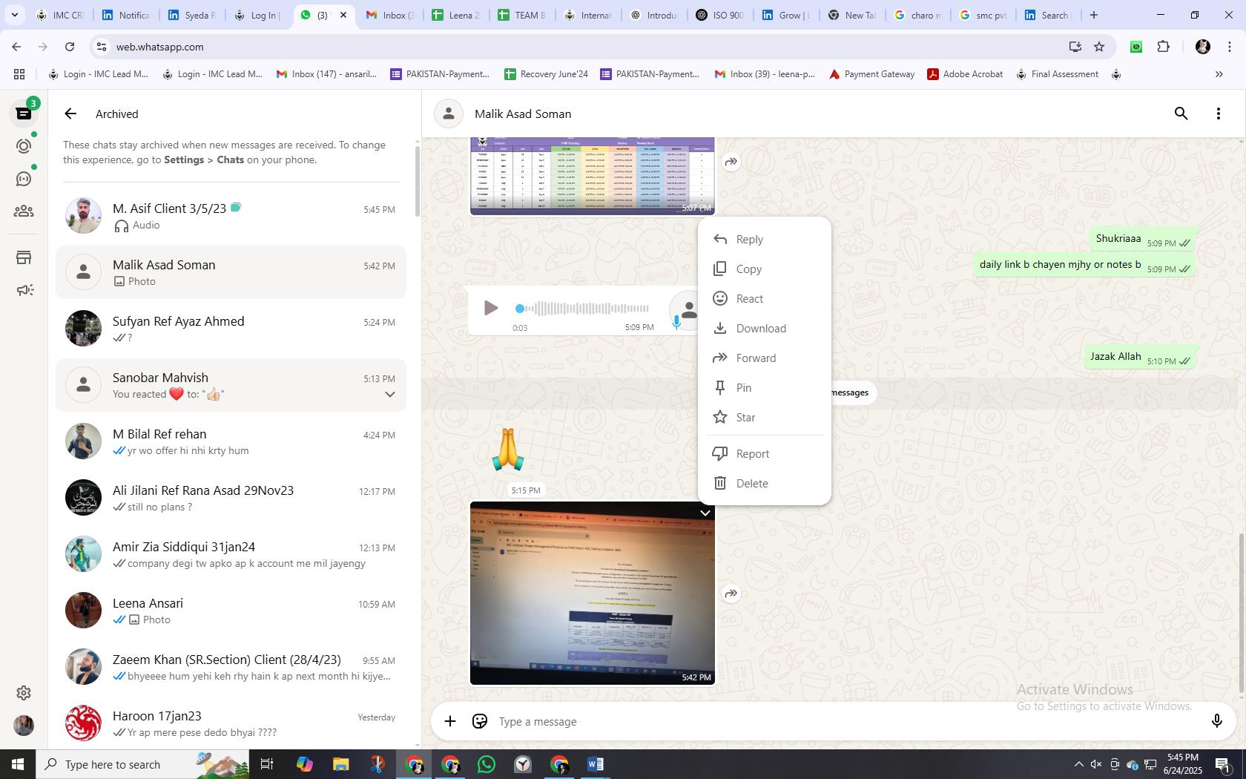
Task: Search within Malik Asad Soman chat
Action: pos(1181,114)
